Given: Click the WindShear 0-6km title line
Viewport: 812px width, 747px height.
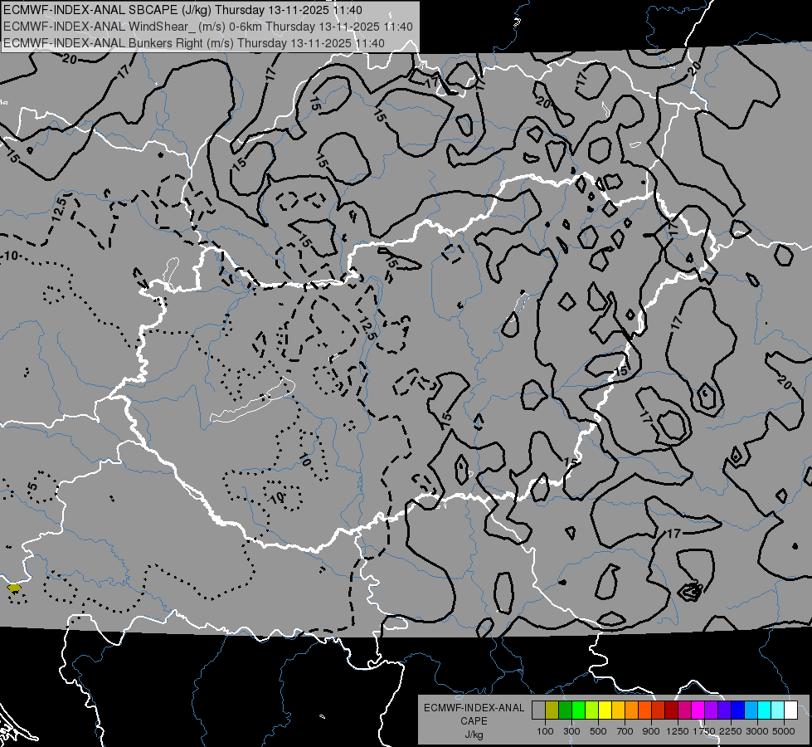Looking at the screenshot, I should (207, 27).
